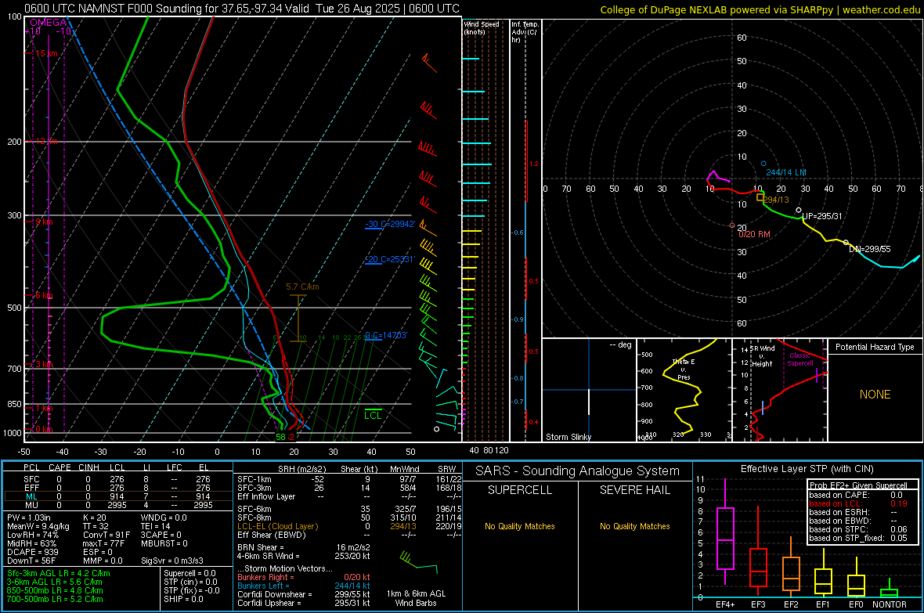Image resolution: width=924 pixels, height=613 pixels.
Task: Click the Corfidi downshear DN circle marker
Action: (846, 242)
